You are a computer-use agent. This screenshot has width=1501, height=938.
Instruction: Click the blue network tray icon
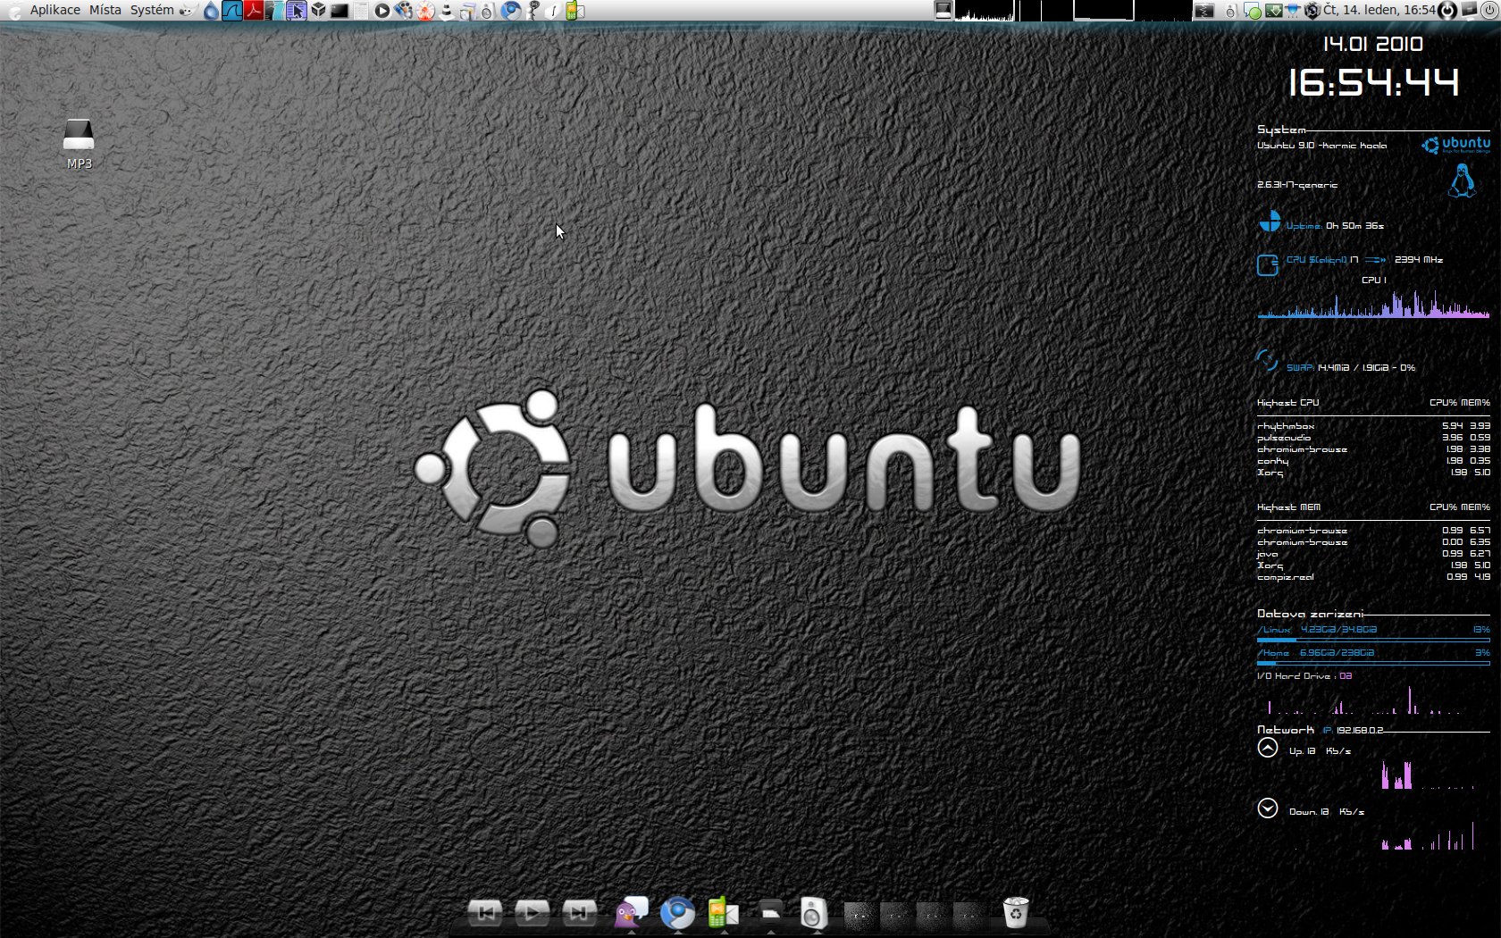click(x=1293, y=11)
